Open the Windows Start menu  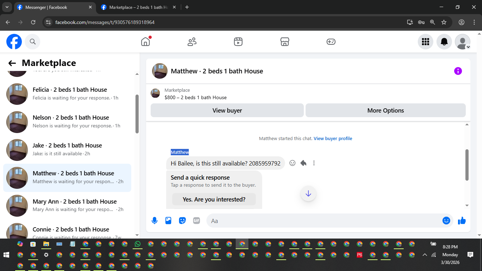pyautogui.click(x=6, y=255)
